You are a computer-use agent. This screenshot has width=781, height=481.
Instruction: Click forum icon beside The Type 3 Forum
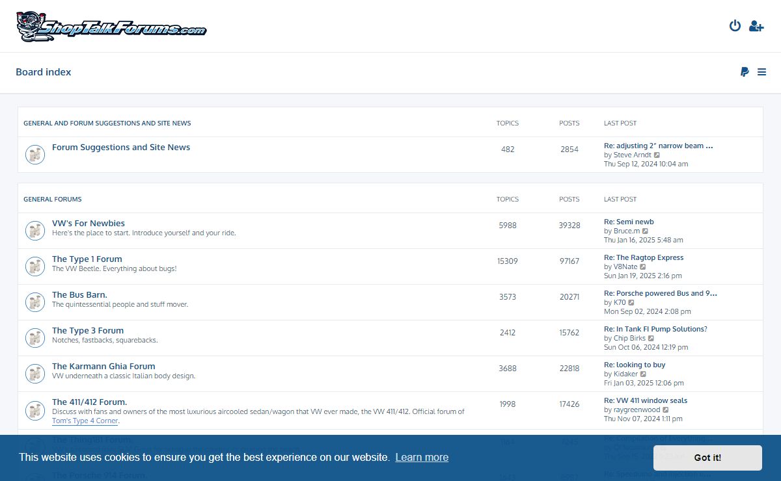tap(35, 338)
